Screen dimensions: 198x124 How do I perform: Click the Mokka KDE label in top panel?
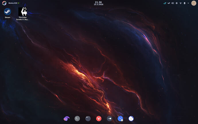(14, 3)
